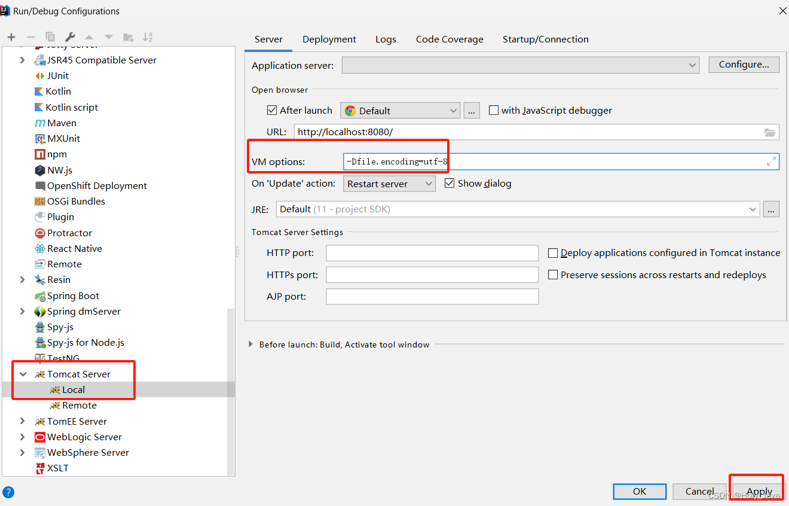Click the Apply button

click(760, 492)
